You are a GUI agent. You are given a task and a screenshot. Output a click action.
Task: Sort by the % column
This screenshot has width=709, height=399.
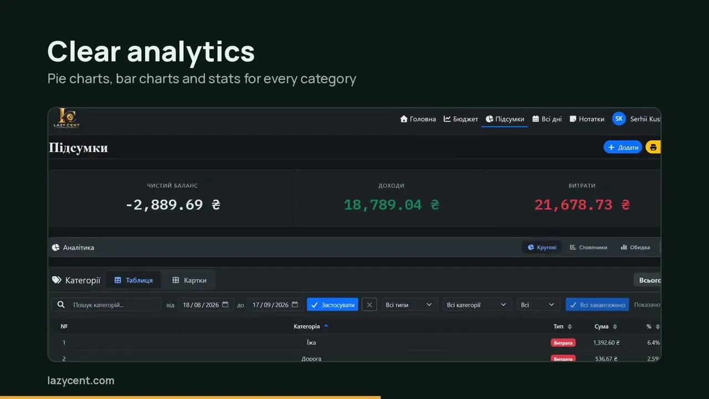click(653, 326)
